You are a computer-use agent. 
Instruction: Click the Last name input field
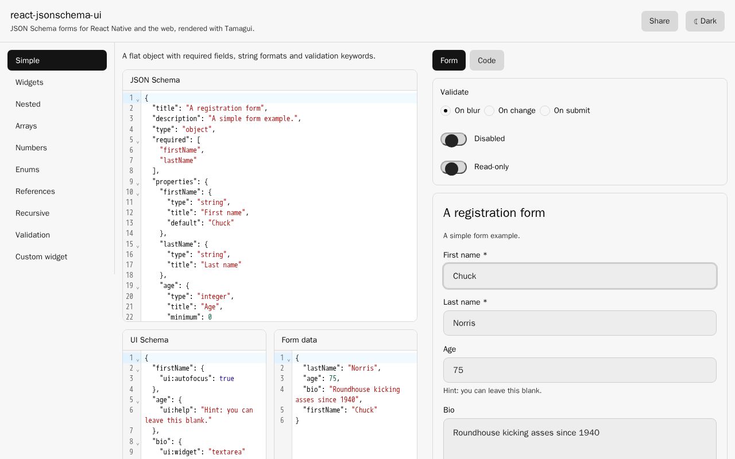click(x=580, y=323)
